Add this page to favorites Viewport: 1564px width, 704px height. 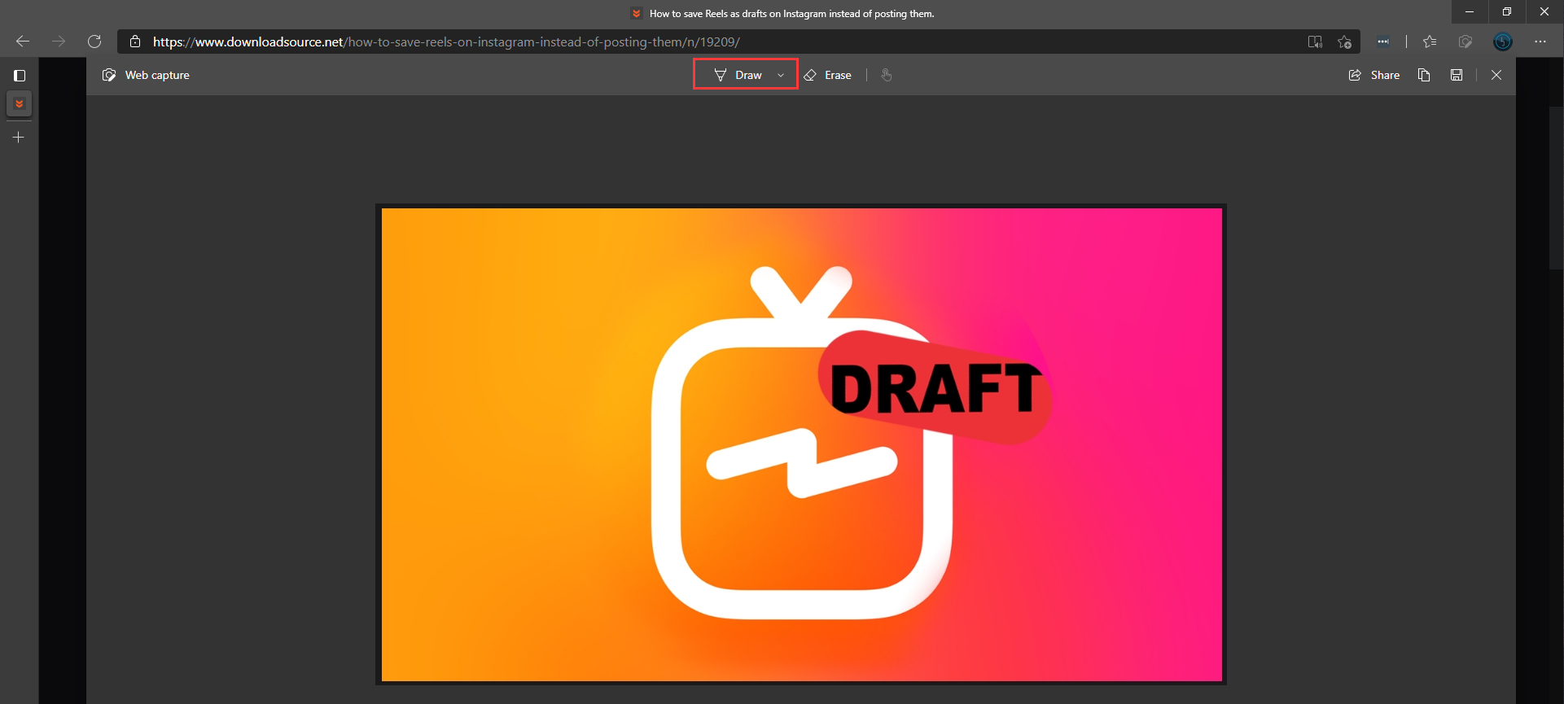point(1344,42)
